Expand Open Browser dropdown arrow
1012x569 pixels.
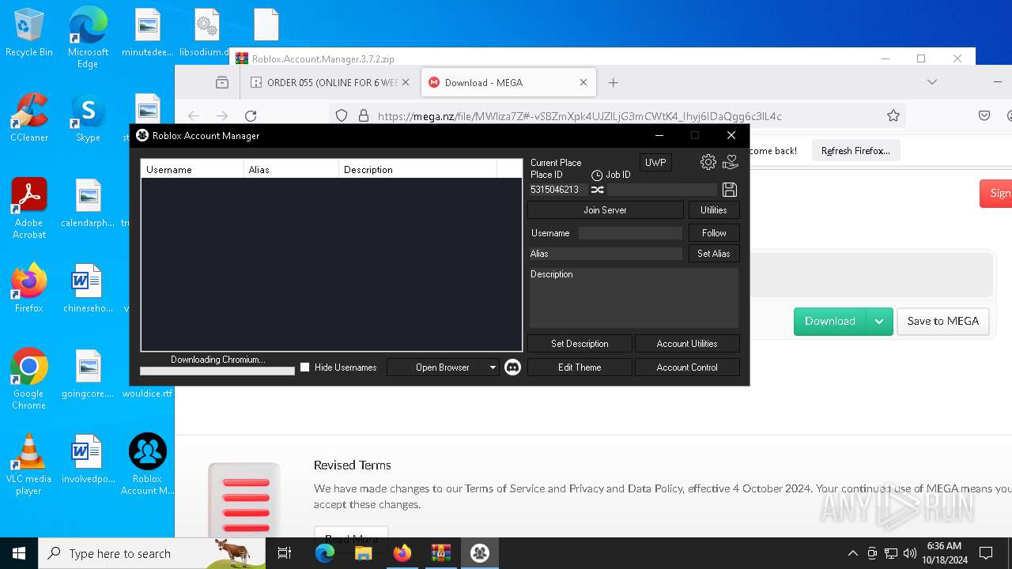493,367
